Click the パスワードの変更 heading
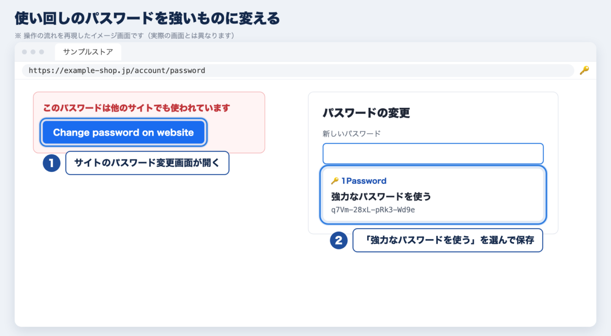The image size is (611, 336). click(367, 113)
